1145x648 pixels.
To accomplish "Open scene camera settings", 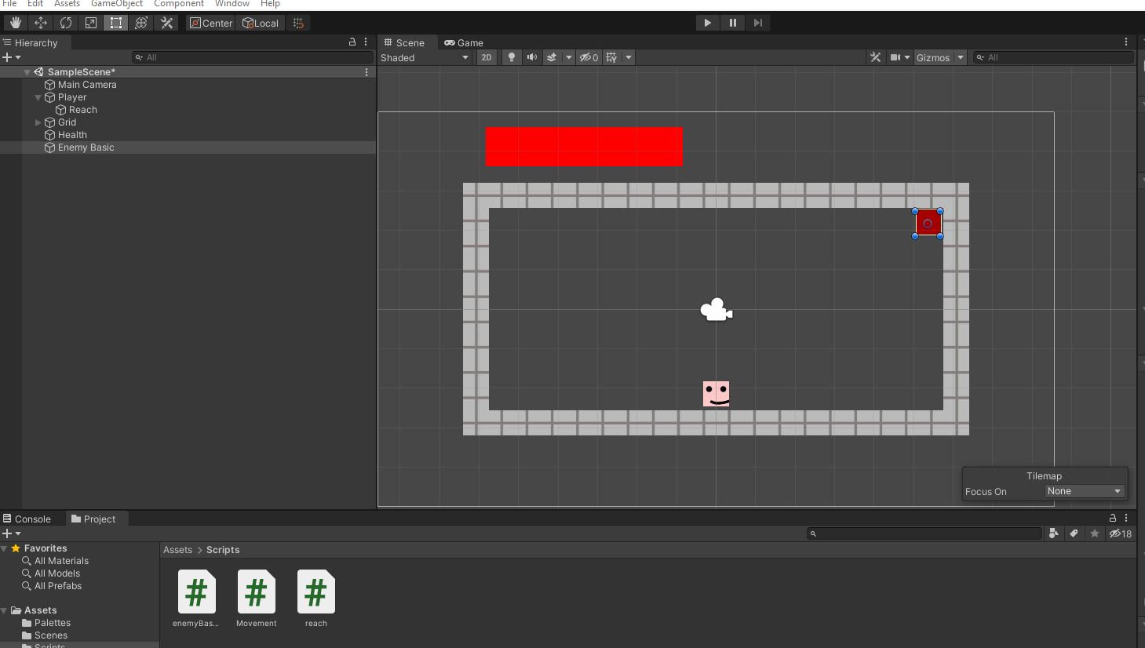I will pyautogui.click(x=899, y=57).
